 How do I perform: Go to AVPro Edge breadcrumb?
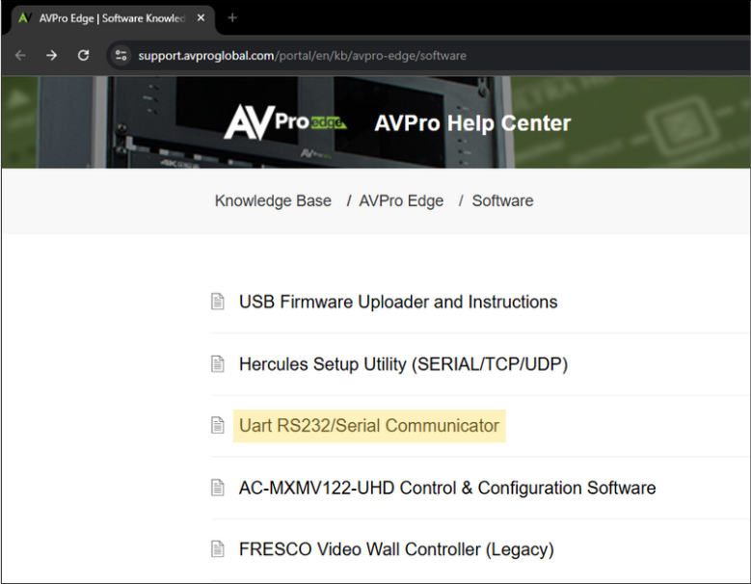(401, 200)
